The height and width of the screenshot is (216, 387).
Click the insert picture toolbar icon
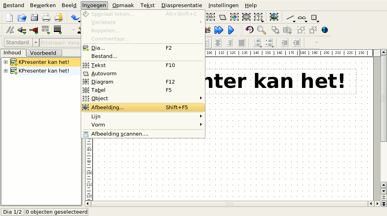(273, 17)
